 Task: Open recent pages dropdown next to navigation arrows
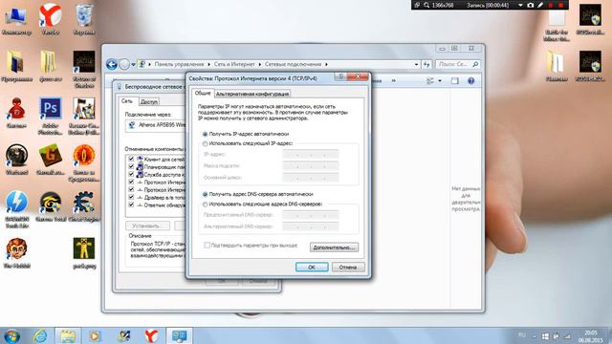(133, 65)
